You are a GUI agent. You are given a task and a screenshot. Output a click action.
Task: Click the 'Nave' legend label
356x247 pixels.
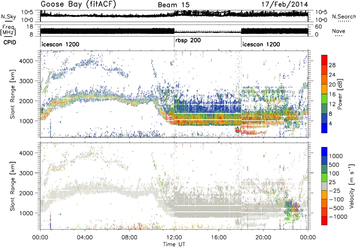click(x=339, y=31)
